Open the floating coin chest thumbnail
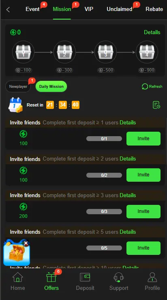 (x=16, y=252)
